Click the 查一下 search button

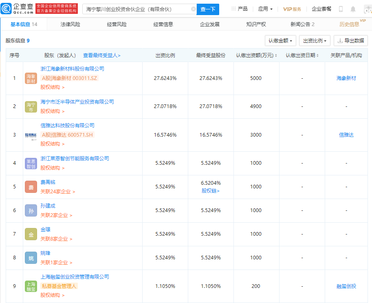(x=208, y=9)
